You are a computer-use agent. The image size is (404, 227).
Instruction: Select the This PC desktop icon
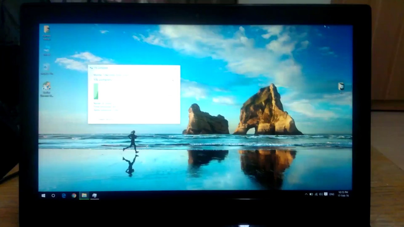47,50
